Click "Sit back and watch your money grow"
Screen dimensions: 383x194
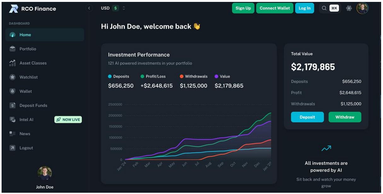pos(326,183)
